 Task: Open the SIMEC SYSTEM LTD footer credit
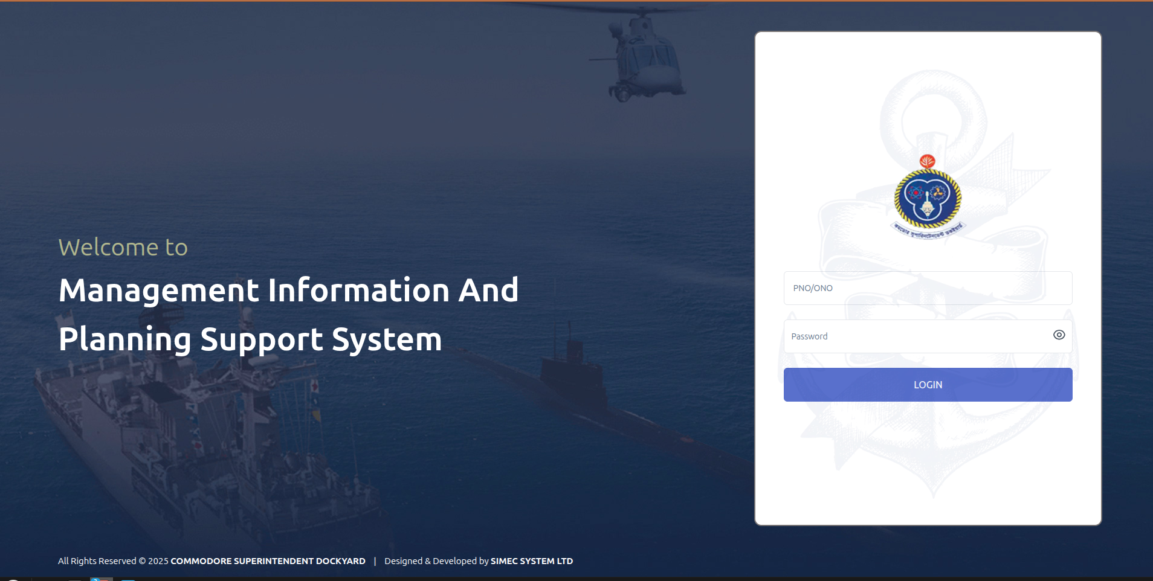(x=532, y=561)
